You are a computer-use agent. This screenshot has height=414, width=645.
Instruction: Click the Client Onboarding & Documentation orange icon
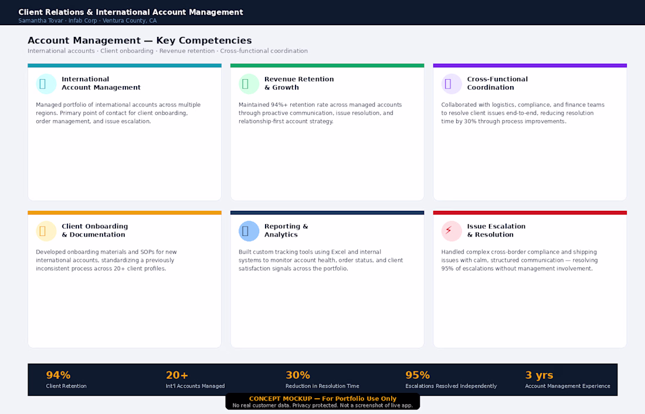tap(46, 231)
